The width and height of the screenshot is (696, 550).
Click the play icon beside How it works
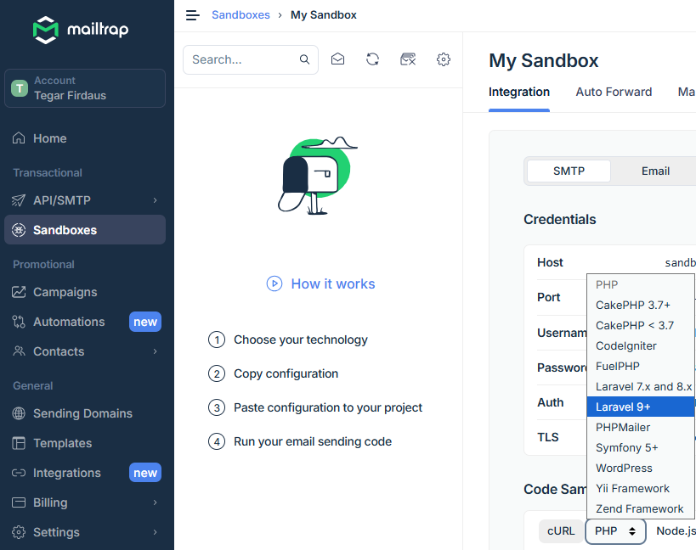click(274, 283)
